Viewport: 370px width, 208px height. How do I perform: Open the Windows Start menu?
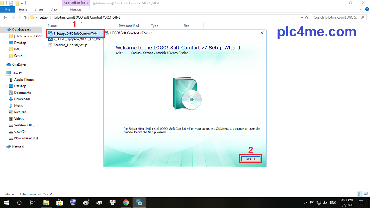tap(6, 202)
